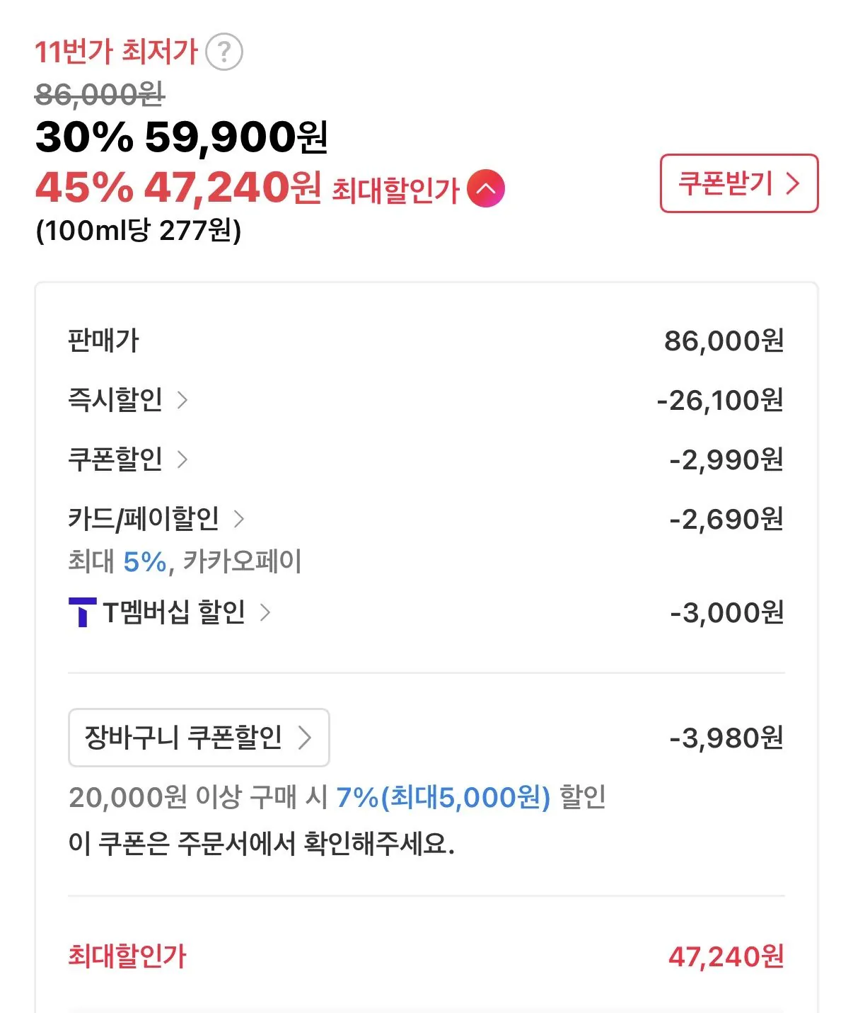
Task: Expand 카드/페이할인 using its chevron arrow
Action: click(239, 519)
